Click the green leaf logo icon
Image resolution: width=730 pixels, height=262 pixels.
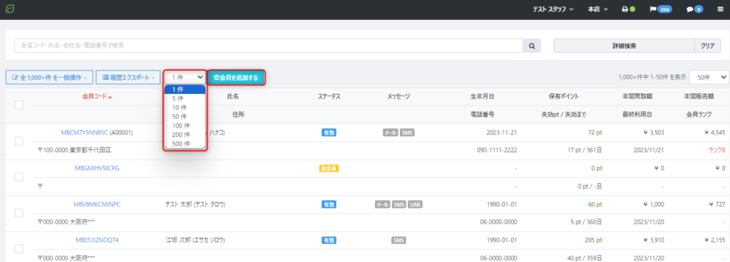(x=9, y=9)
